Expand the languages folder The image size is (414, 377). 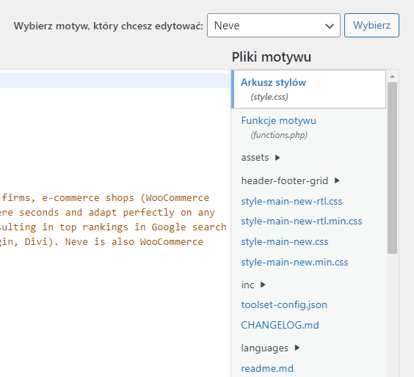[x=270, y=348]
